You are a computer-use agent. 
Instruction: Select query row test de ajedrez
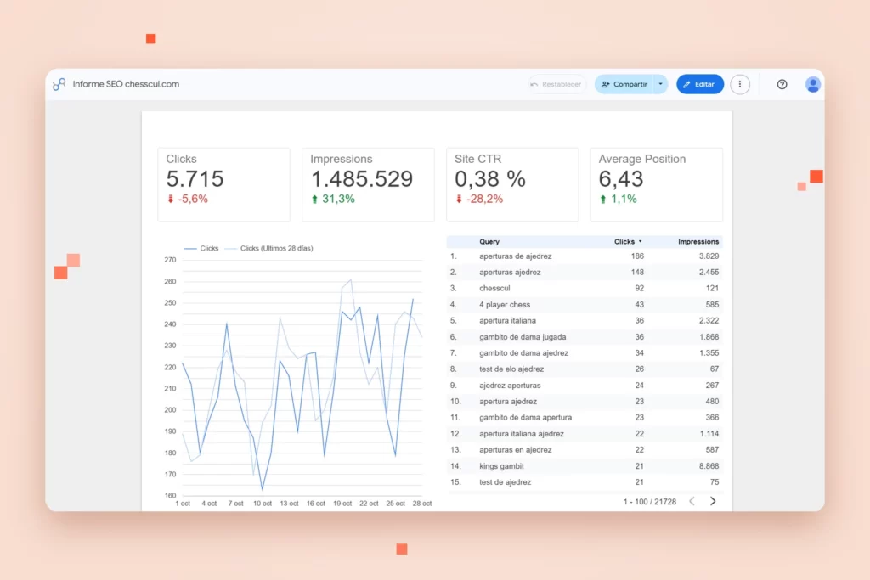(x=585, y=482)
